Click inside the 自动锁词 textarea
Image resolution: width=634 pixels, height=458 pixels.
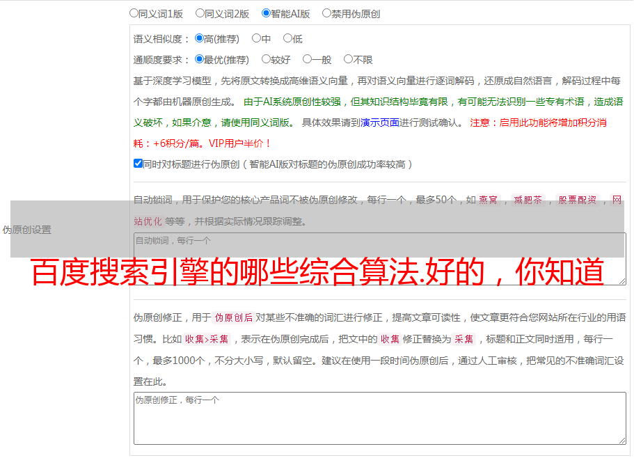tap(380, 259)
